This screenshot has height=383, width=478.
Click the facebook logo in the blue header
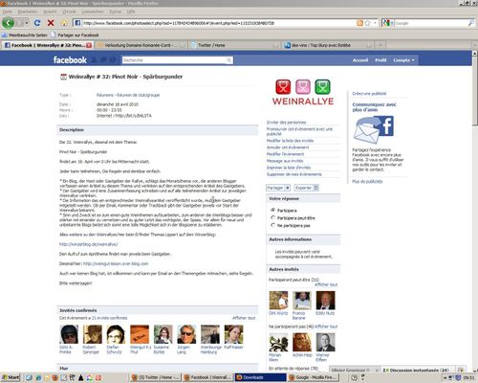point(70,60)
